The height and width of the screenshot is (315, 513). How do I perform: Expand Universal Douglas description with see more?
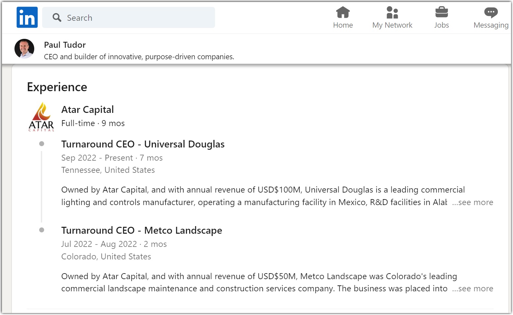(472, 202)
